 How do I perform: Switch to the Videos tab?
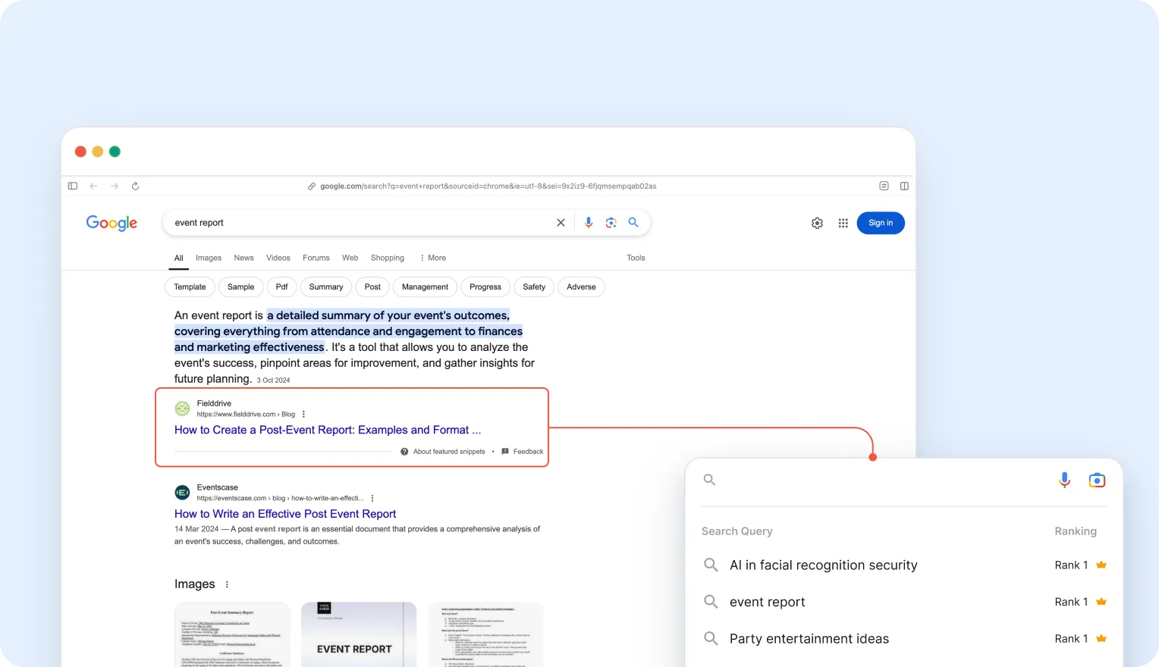[x=278, y=258]
